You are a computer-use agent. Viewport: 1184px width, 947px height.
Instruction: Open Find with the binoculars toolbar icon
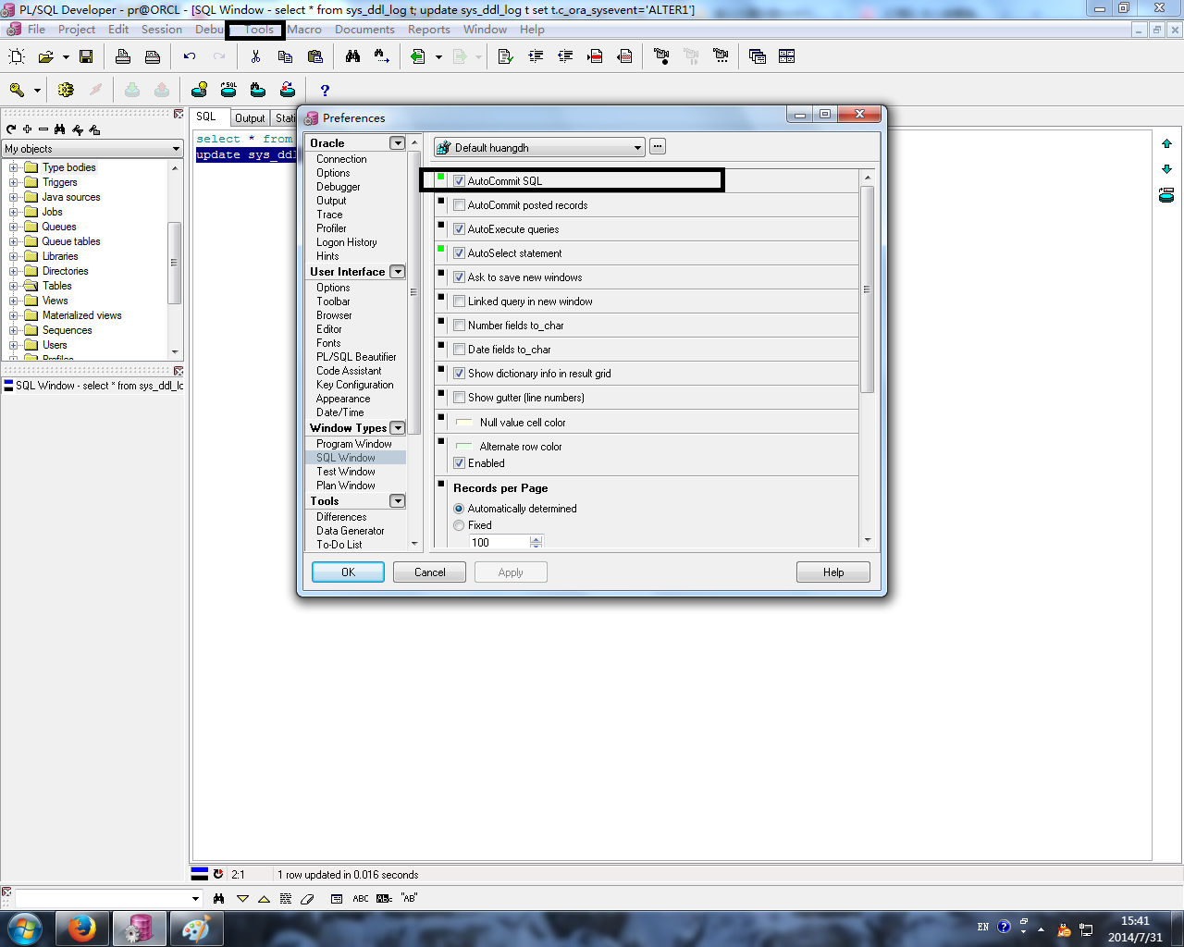[x=352, y=56]
